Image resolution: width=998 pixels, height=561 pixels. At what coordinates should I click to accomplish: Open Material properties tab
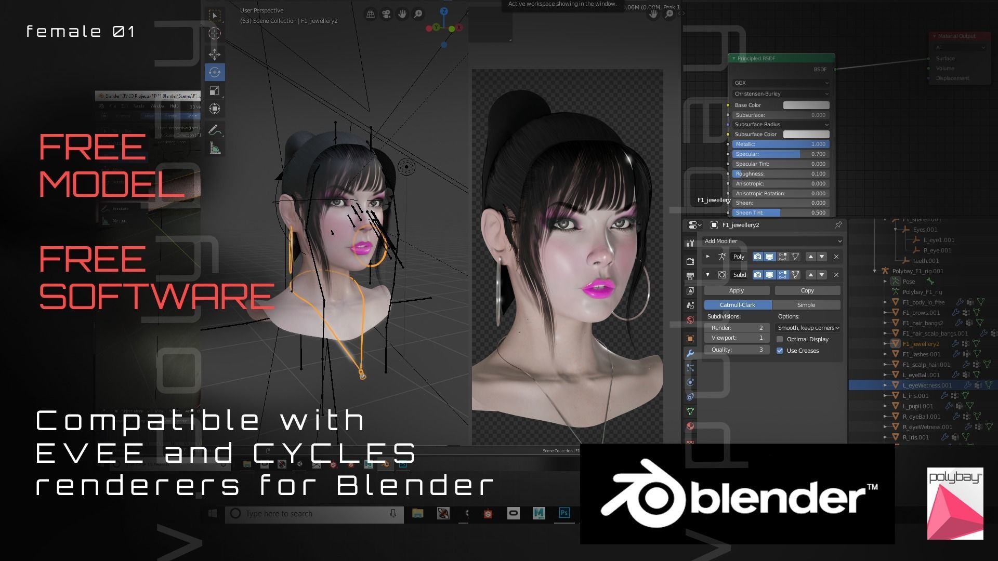pos(690,426)
